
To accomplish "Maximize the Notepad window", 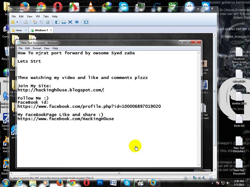I will [188, 42].
